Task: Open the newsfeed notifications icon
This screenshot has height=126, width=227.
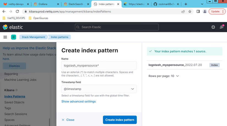Action: [x=221, y=27]
